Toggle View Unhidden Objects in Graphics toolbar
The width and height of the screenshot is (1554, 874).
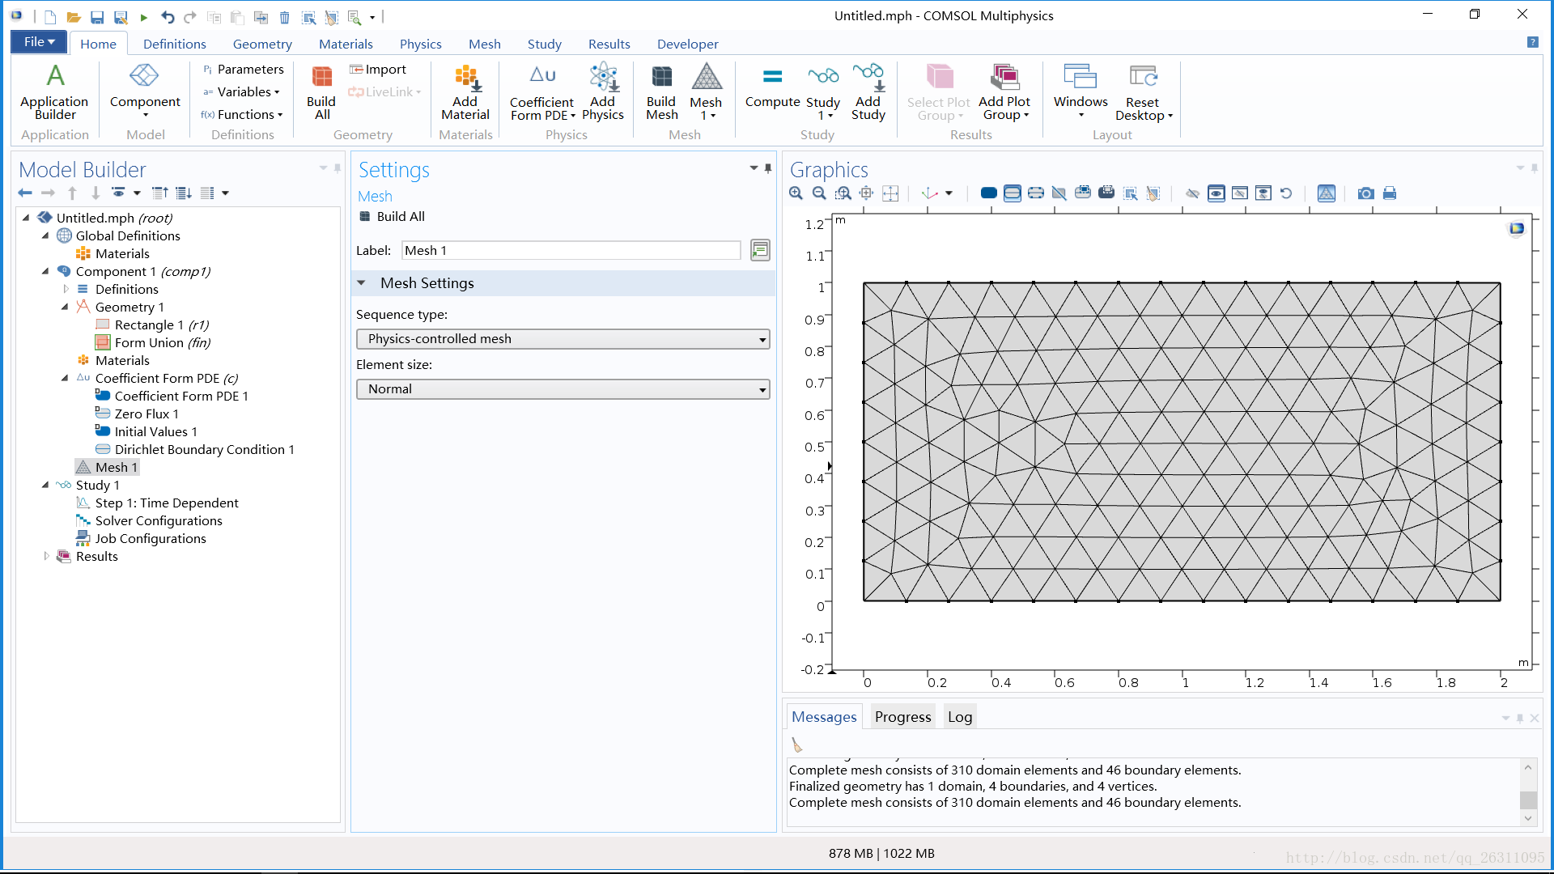[1216, 193]
